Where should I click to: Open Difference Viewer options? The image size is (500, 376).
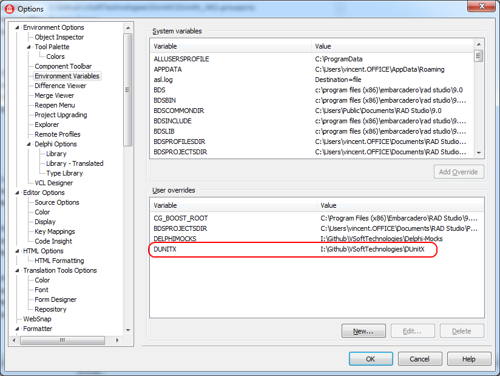pyautogui.click(x=60, y=86)
